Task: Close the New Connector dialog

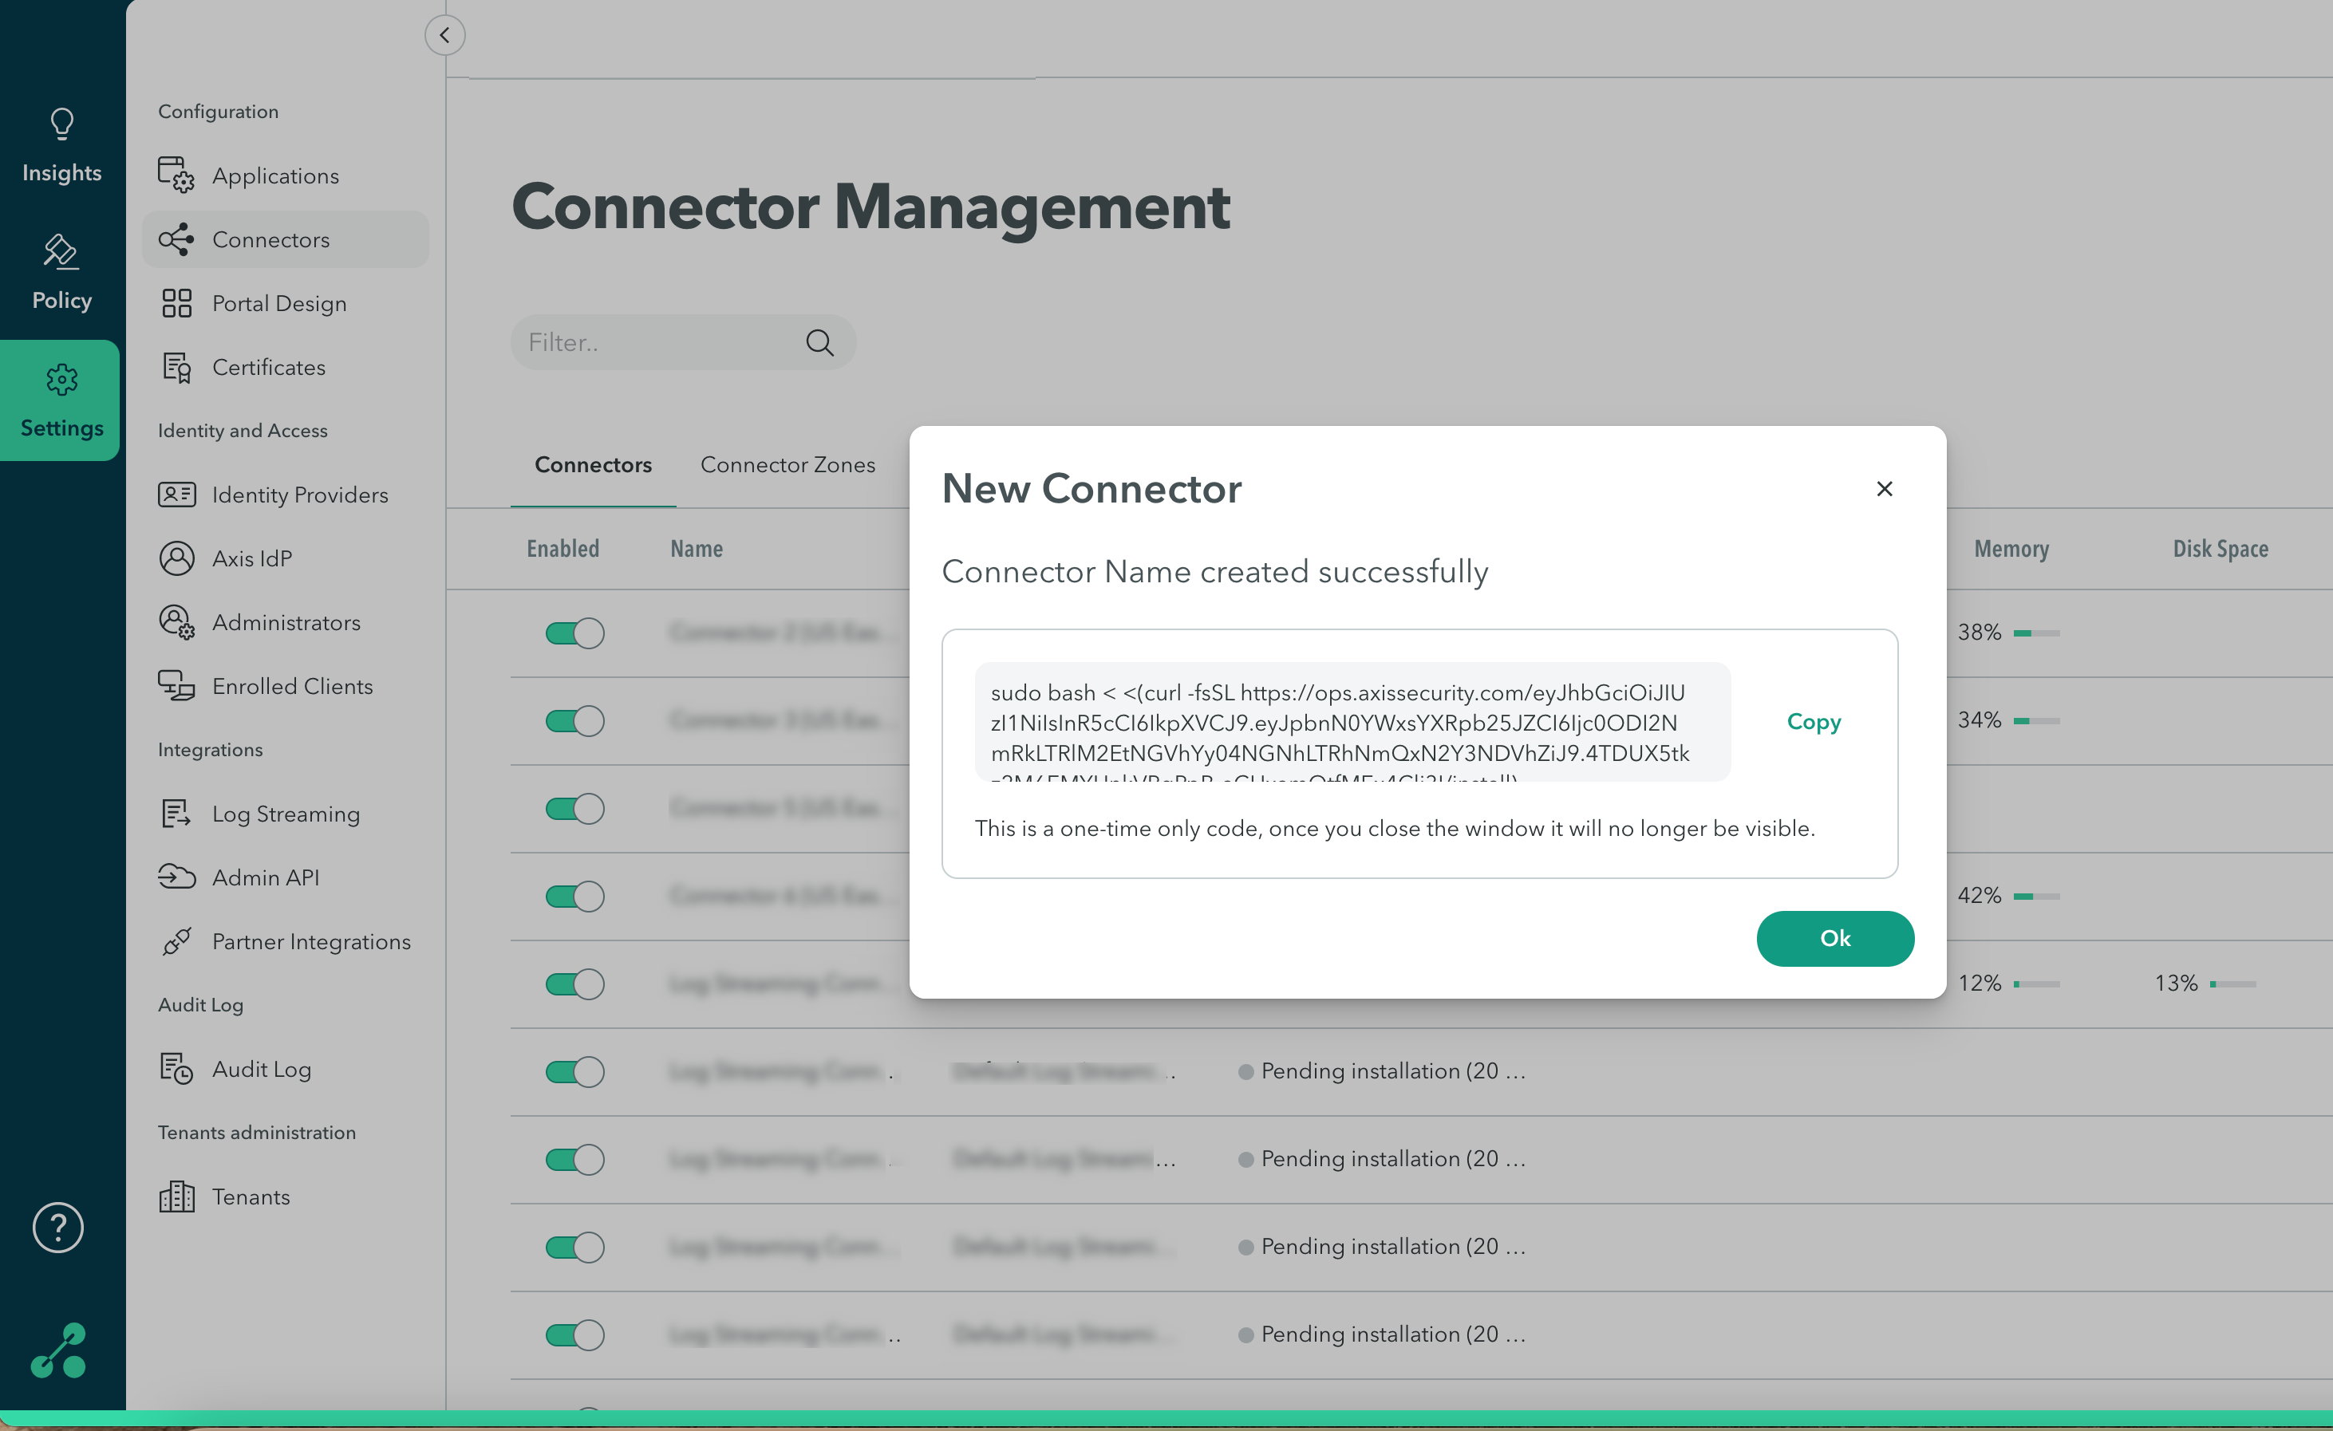Action: coord(1885,488)
